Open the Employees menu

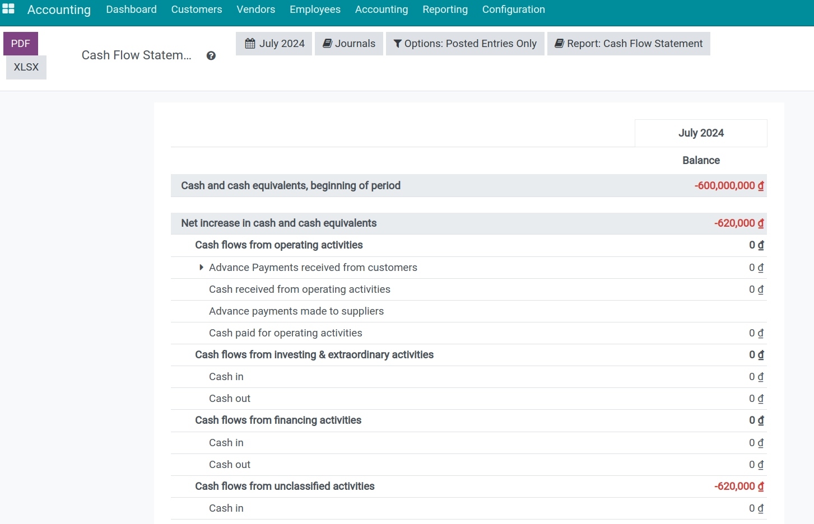point(315,10)
